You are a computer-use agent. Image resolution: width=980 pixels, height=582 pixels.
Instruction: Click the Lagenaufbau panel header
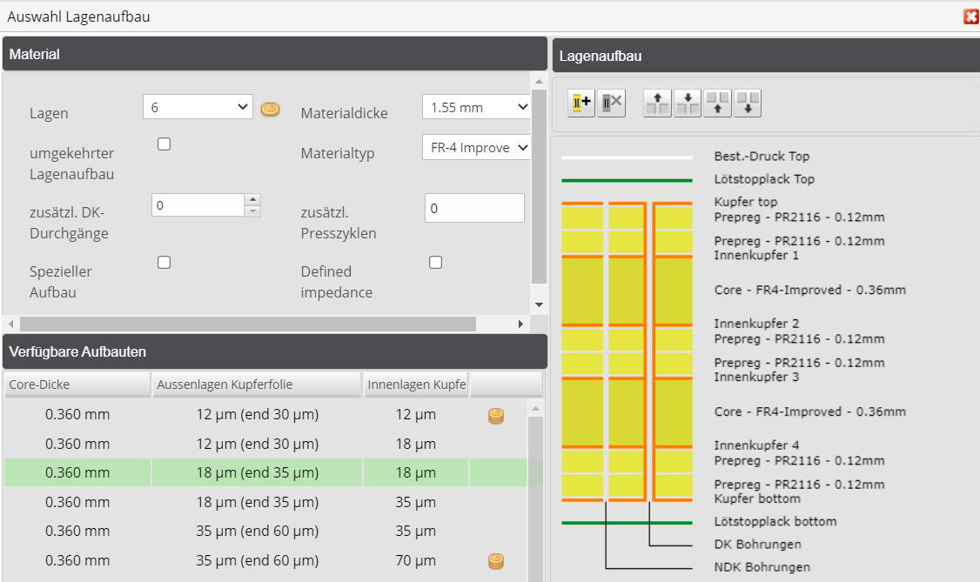click(767, 55)
